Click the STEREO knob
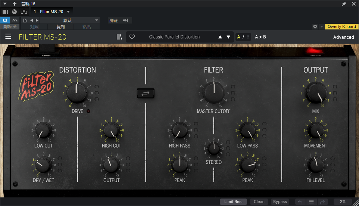The height and width of the screenshot is (206, 359). [x=213, y=148]
